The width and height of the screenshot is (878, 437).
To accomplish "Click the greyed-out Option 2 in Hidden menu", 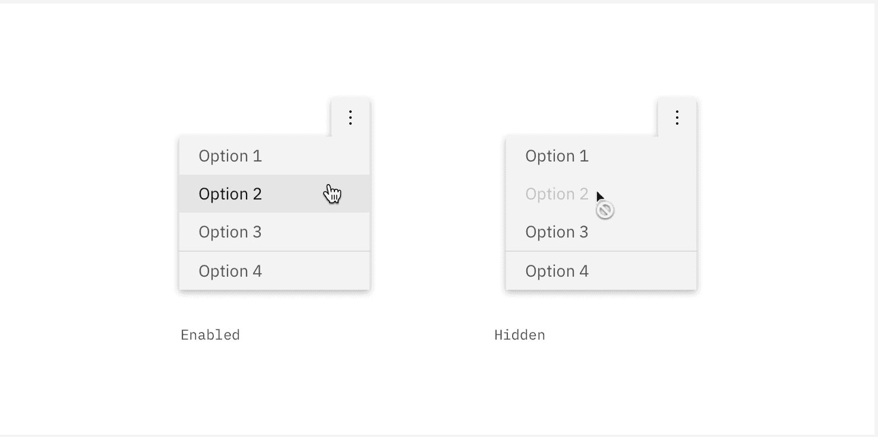I will [x=557, y=194].
